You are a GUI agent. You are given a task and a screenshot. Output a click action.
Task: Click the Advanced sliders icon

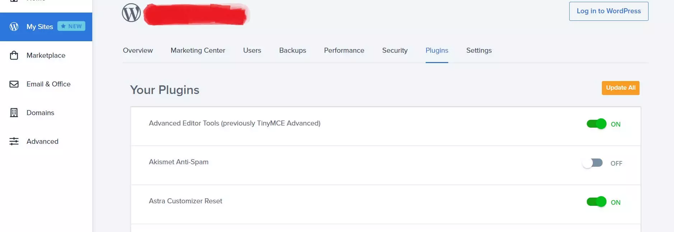coord(14,141)
